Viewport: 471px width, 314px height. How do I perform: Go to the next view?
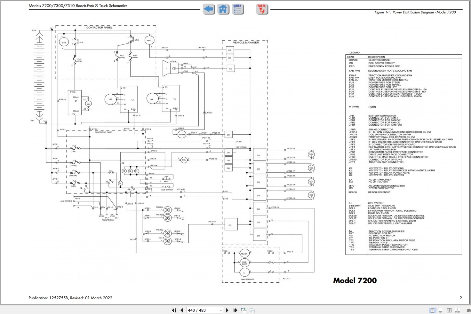[252, 310]
